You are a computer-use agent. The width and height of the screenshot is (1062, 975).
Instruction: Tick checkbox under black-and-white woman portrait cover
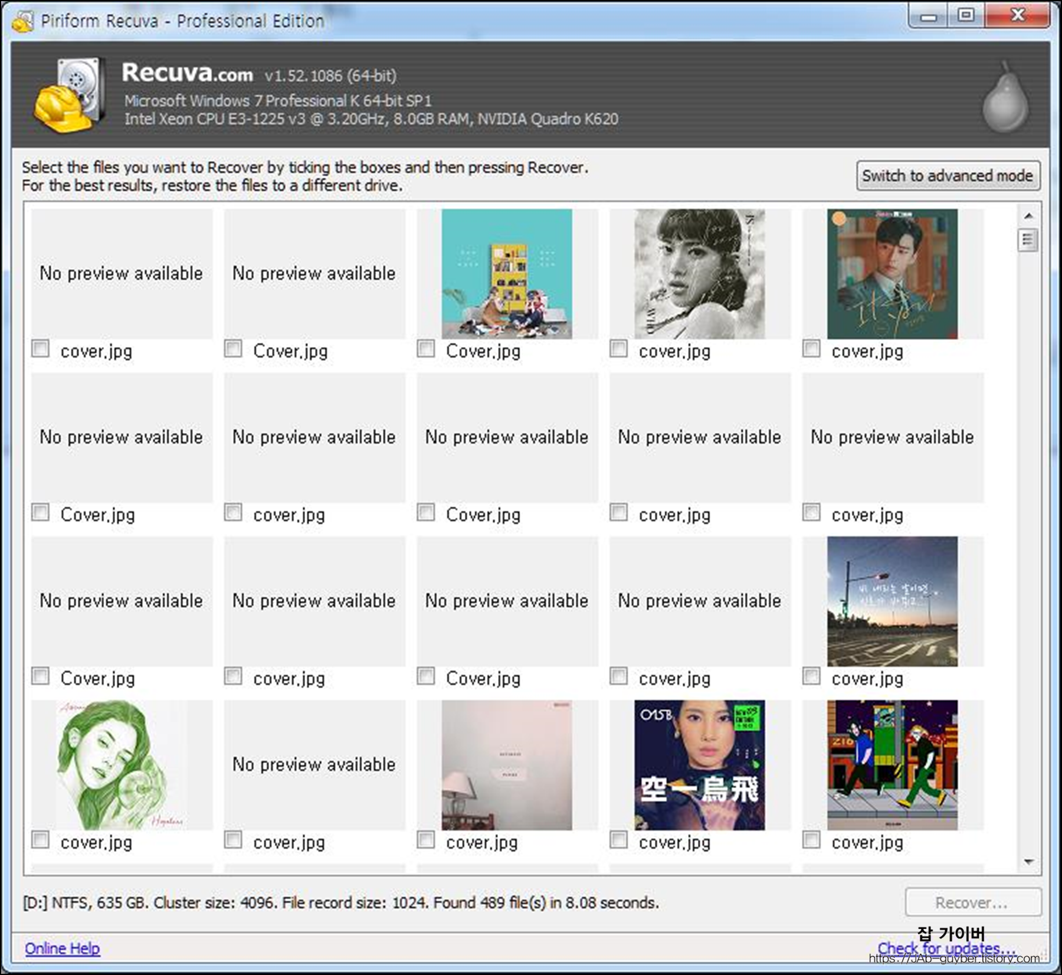click(x=618, y=349)
